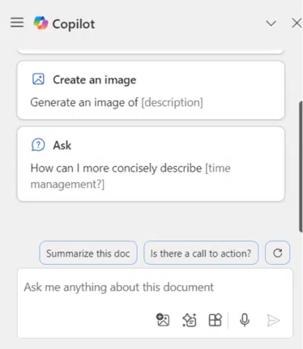Screen dimensions: 303x349
Task: Click the Copilot logo icon
Action: (x=41, y=23)
